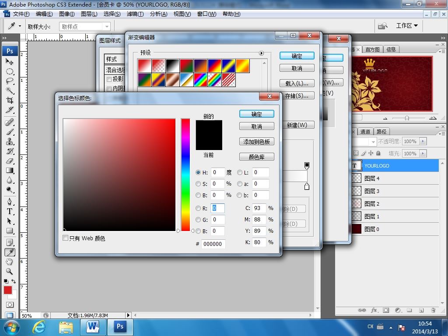Open the 不透明度 opacity slider arrow
448x336 pixels.
click(x=423, y=141)
